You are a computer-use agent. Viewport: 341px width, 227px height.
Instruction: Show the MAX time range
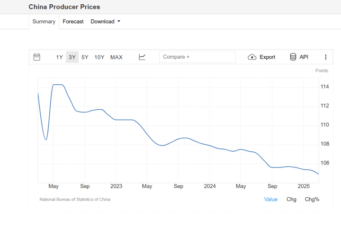click(117, 57)
